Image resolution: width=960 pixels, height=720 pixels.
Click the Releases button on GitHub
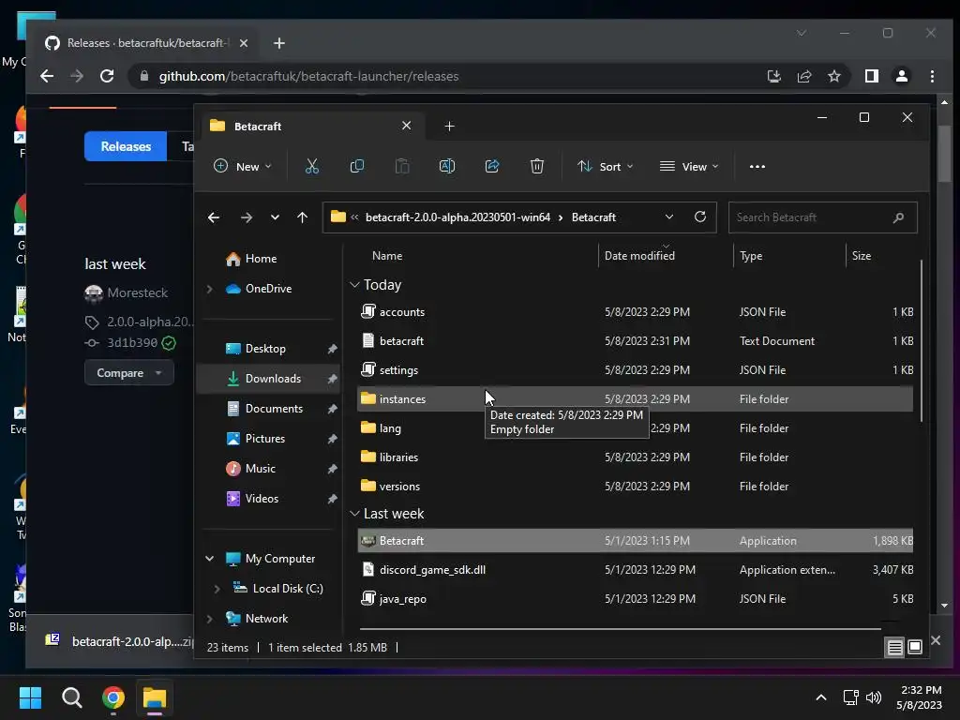pos(126,146)
